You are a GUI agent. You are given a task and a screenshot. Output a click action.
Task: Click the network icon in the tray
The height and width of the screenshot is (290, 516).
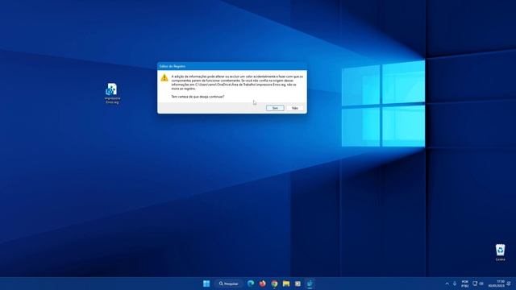tap(475, 284)
